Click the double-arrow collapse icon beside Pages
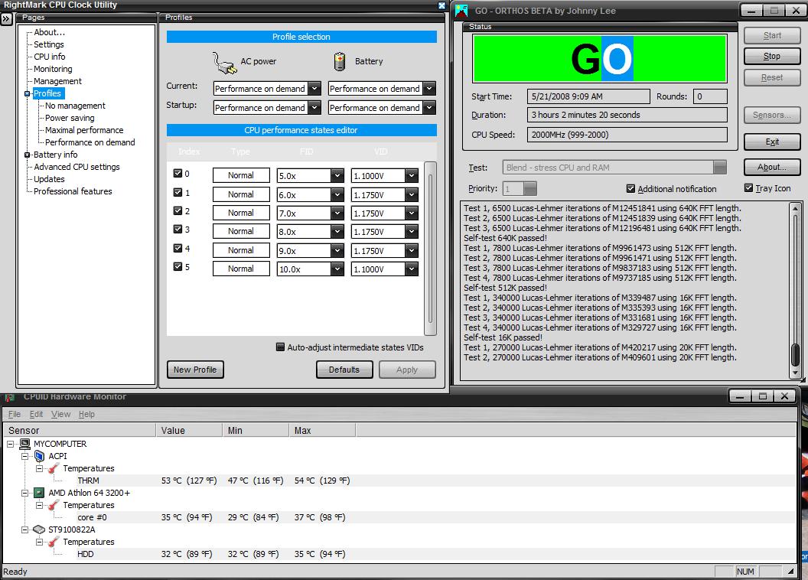The width and height of the screenshot is (808, 580). point(6,19)
